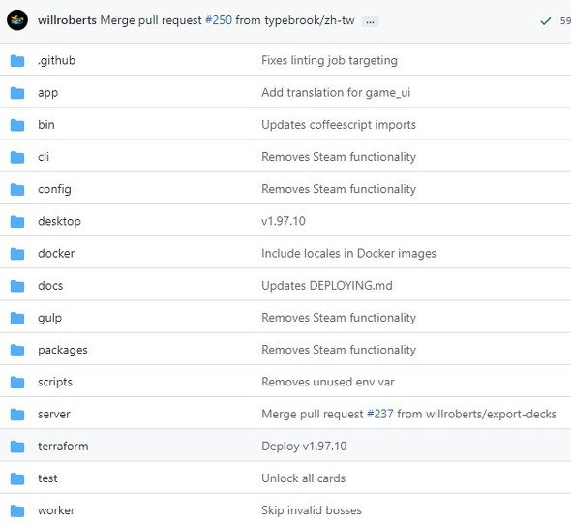Click the .github folder icon

pyautogui.click(x=17, y=60)
